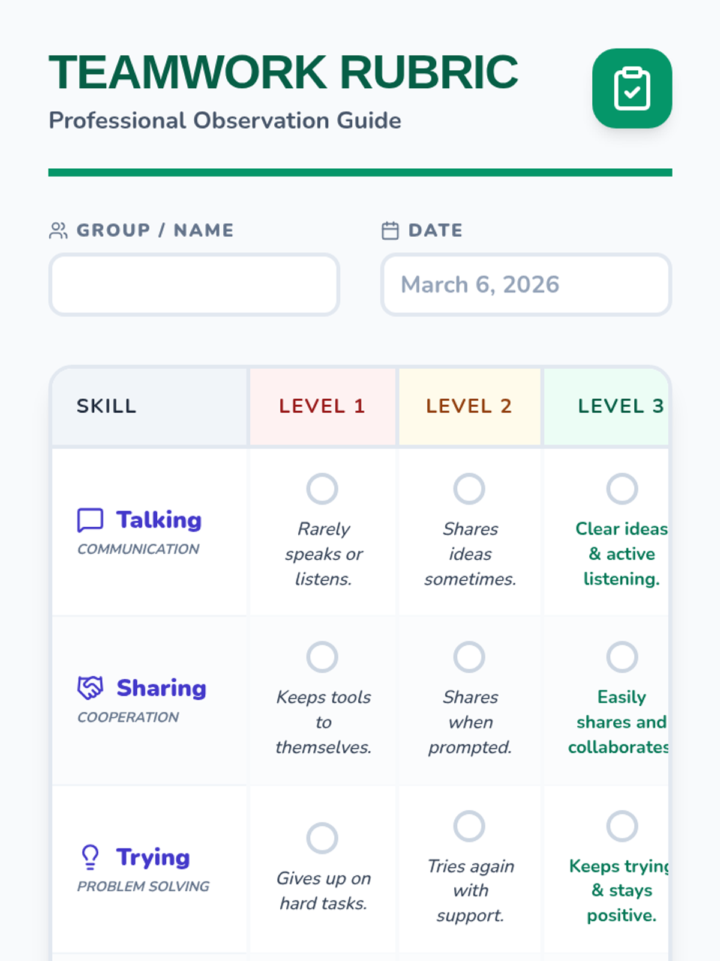Screen dimensions: 720x961
Task: Select Level 2 for Talking skill
Action: [x=469, y=489]
